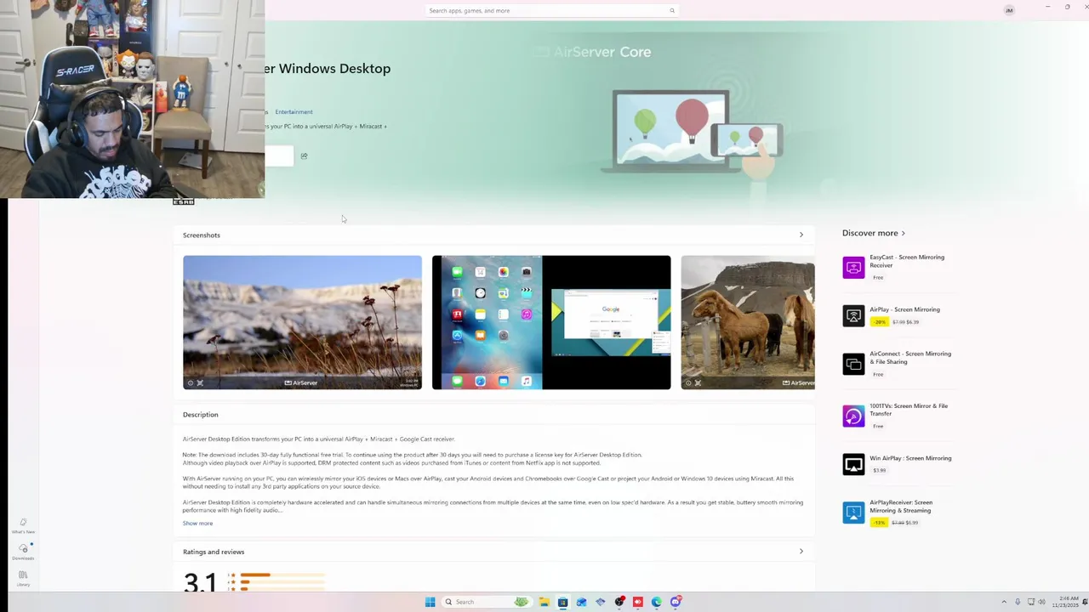Click the Windows Desktop app title
The image size is (1089, 612).
(x=328, y=69)
